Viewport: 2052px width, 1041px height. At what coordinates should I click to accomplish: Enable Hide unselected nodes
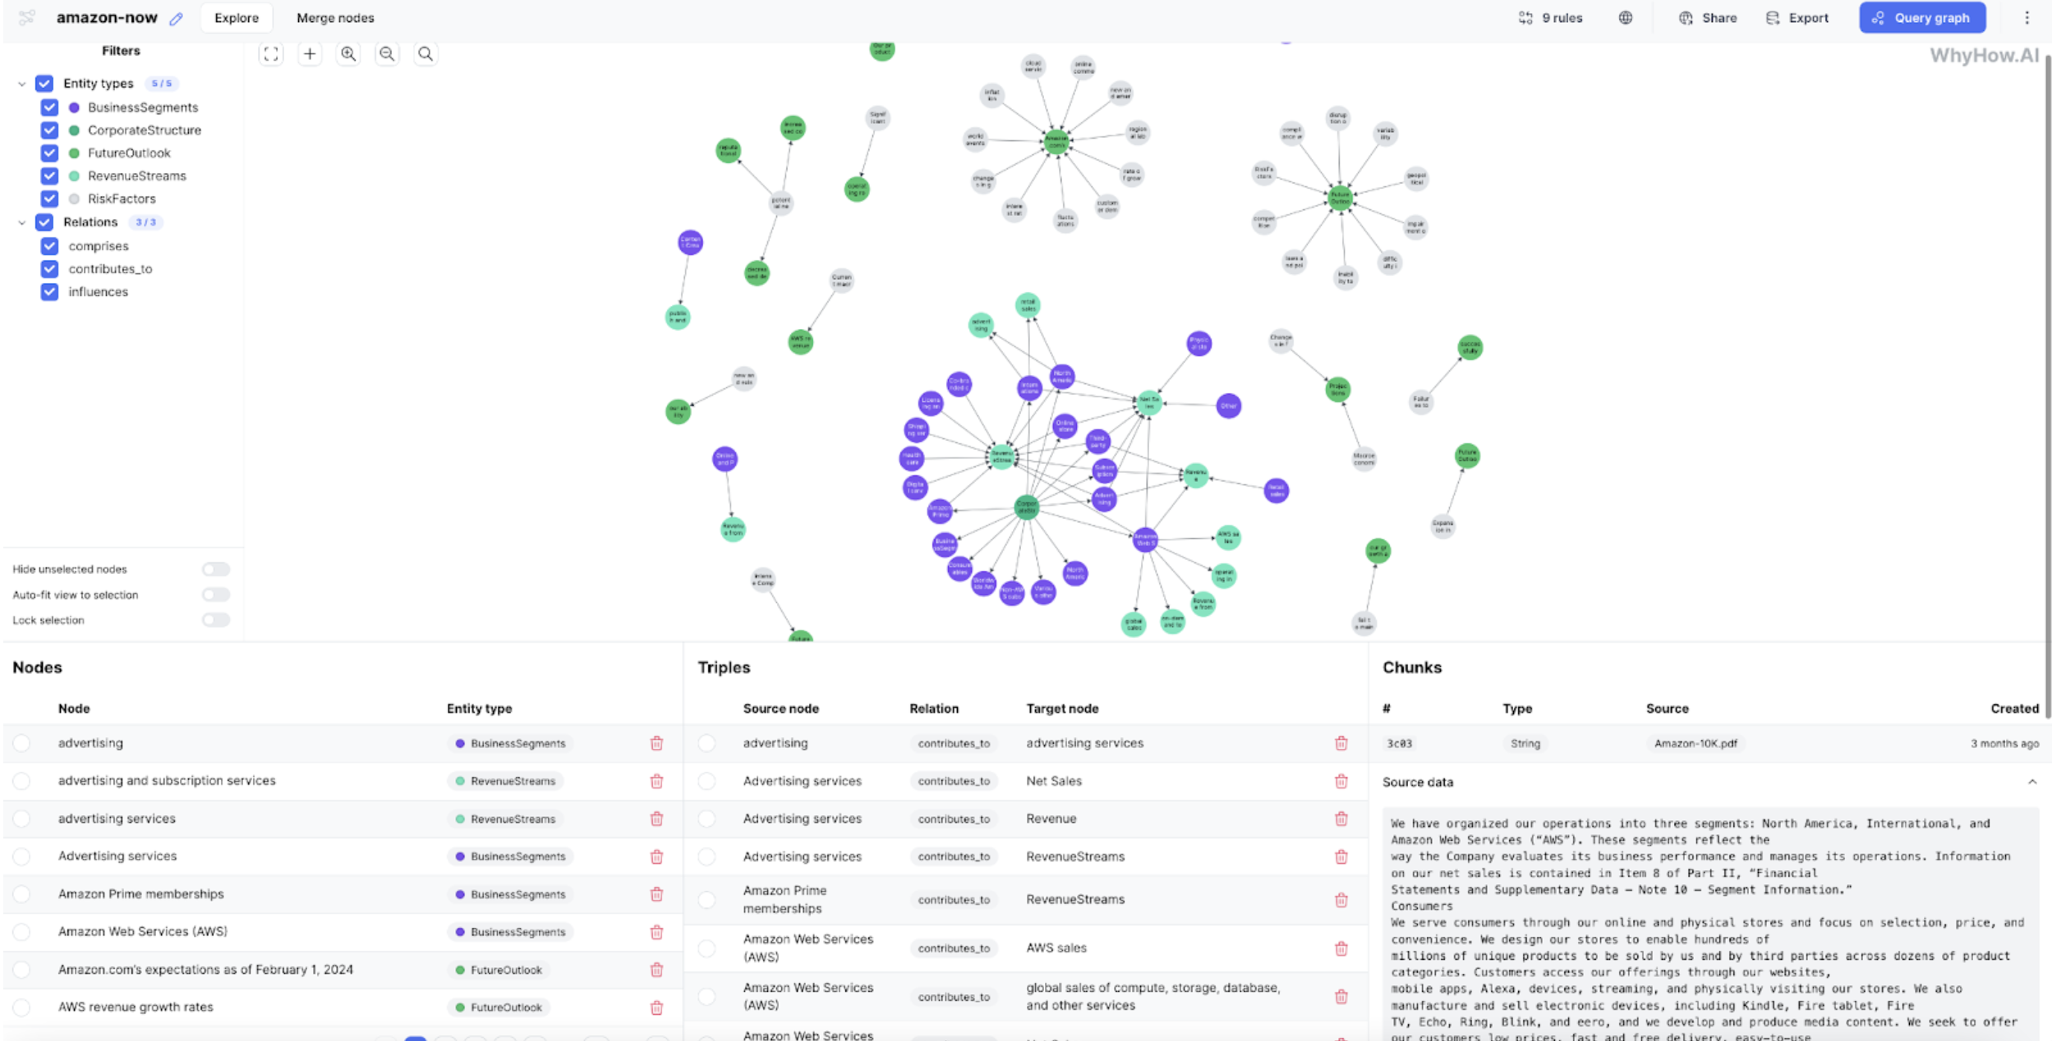tap(215, 568)
